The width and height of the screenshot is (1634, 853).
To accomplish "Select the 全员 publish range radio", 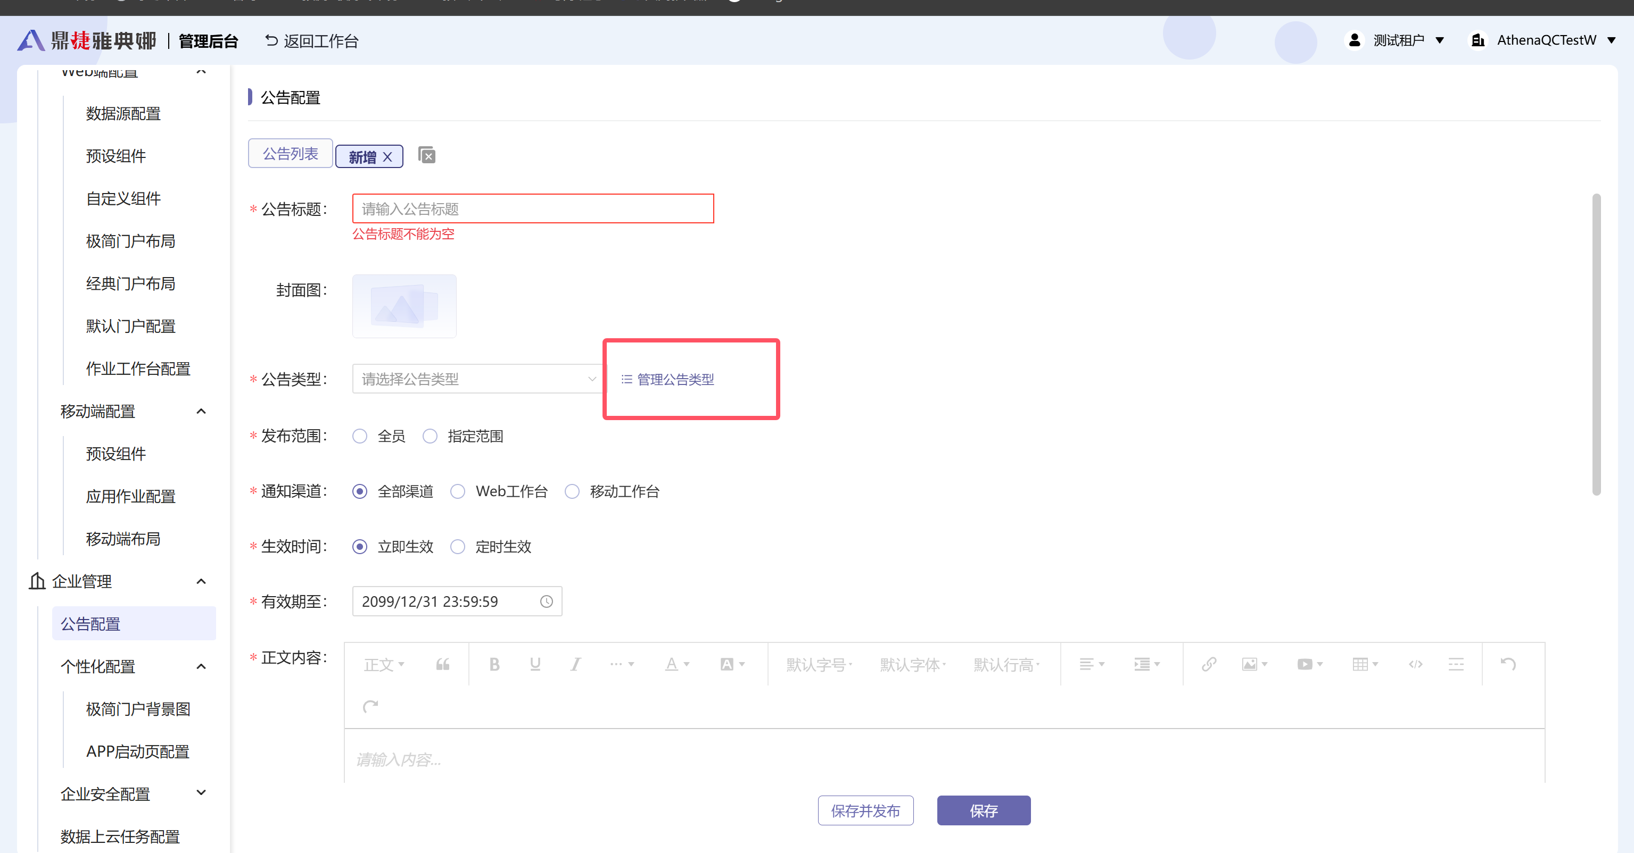I will click(360, 436).
